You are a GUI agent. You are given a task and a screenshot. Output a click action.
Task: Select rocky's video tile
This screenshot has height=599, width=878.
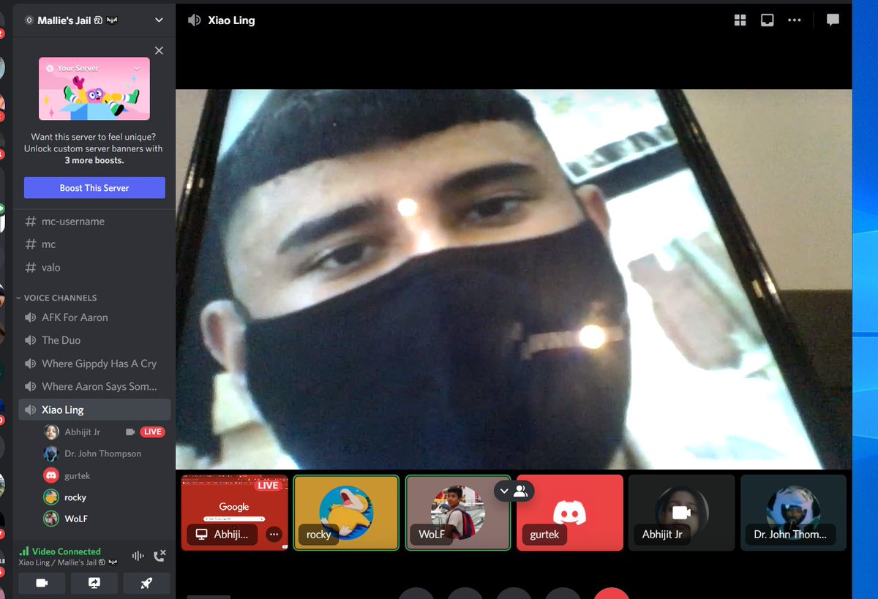coord(346,513)
